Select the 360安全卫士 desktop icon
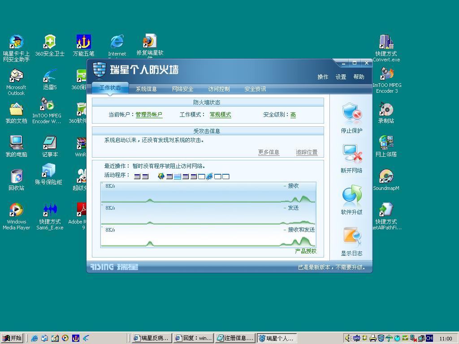The width and height of the screenshot is (459, 344). [x=50, y=46]
